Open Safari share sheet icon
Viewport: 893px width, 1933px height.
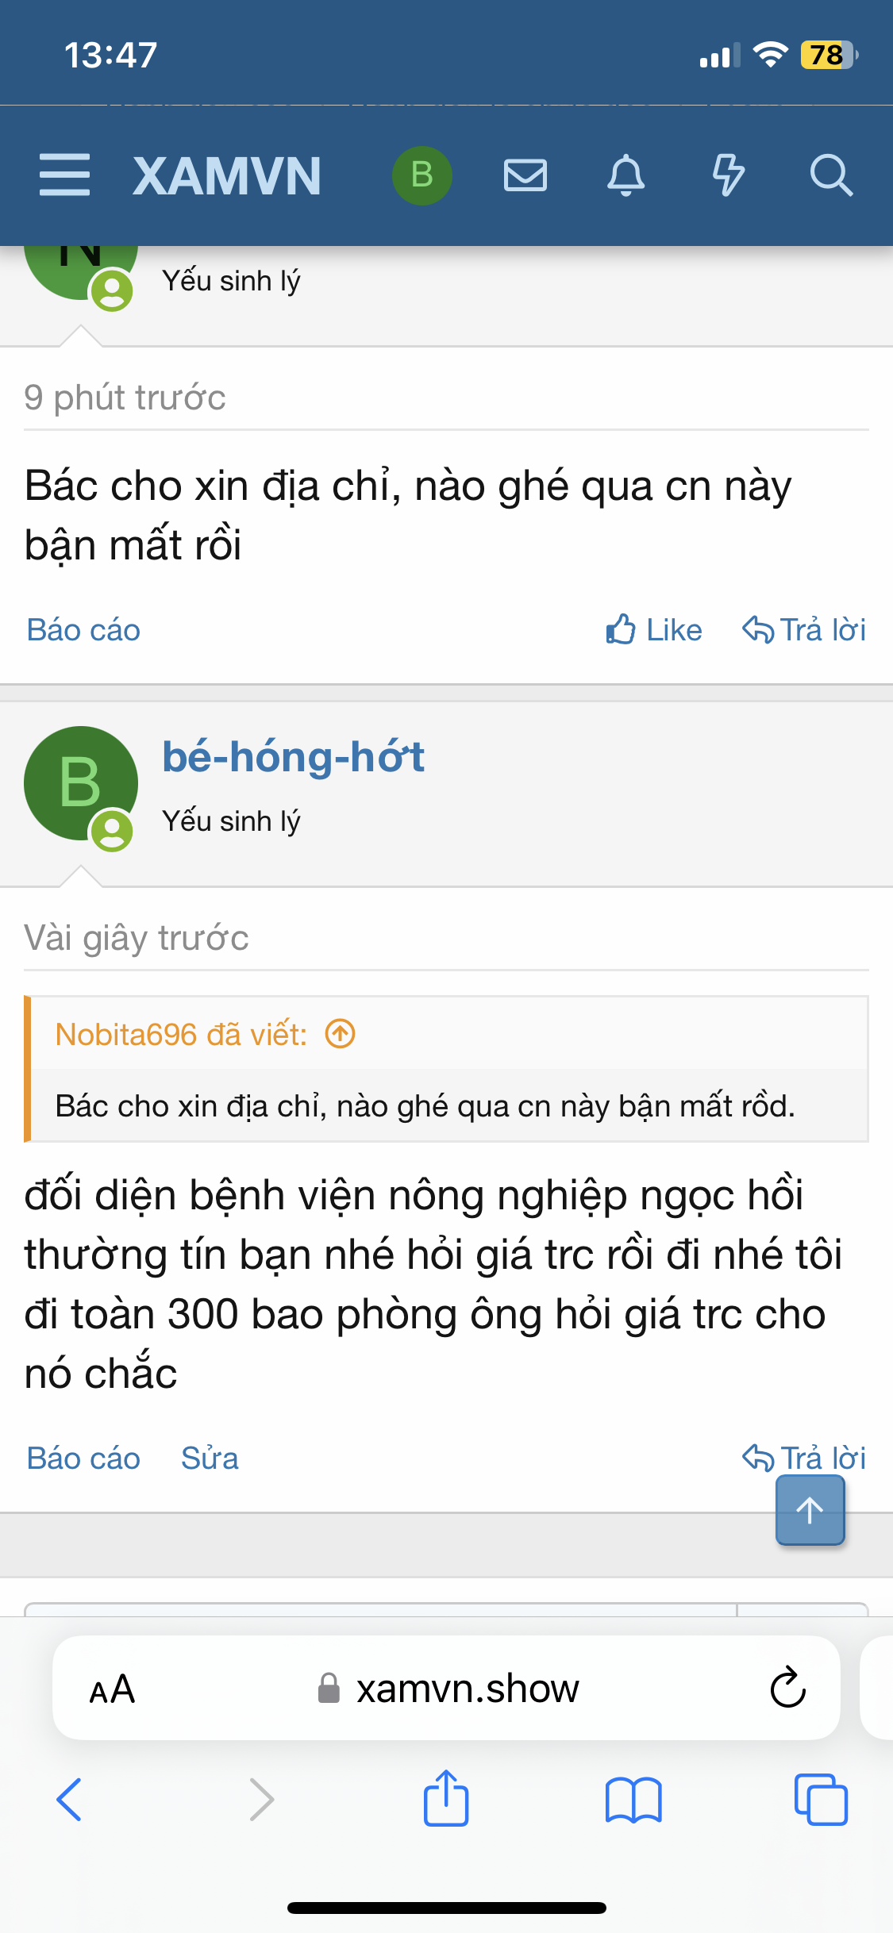pyautogui.click(x=446, y=1798)
